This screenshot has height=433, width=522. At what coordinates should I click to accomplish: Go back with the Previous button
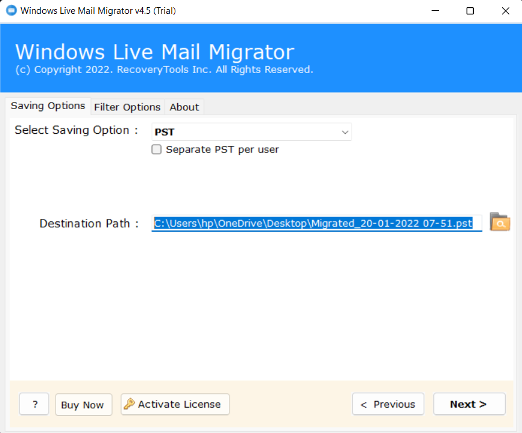coord(388,405)
